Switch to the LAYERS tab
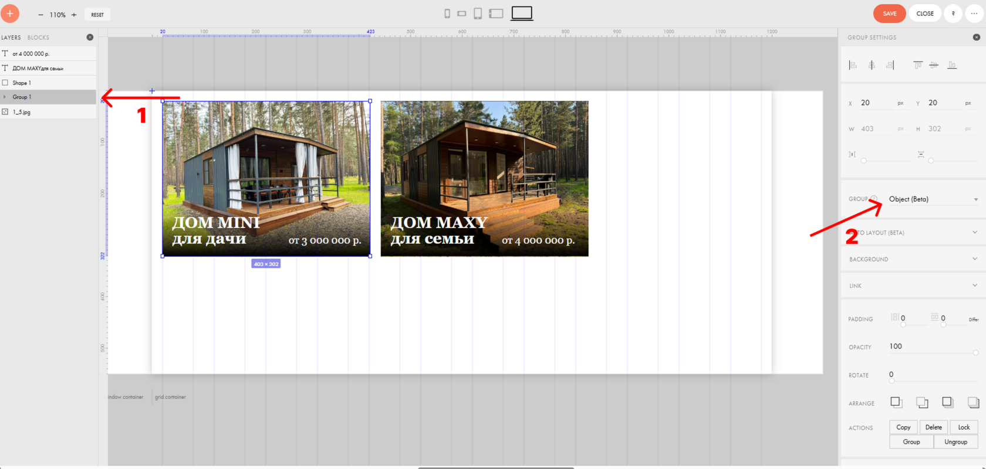This screenshot has width=986, height=469. pos(11,38)
